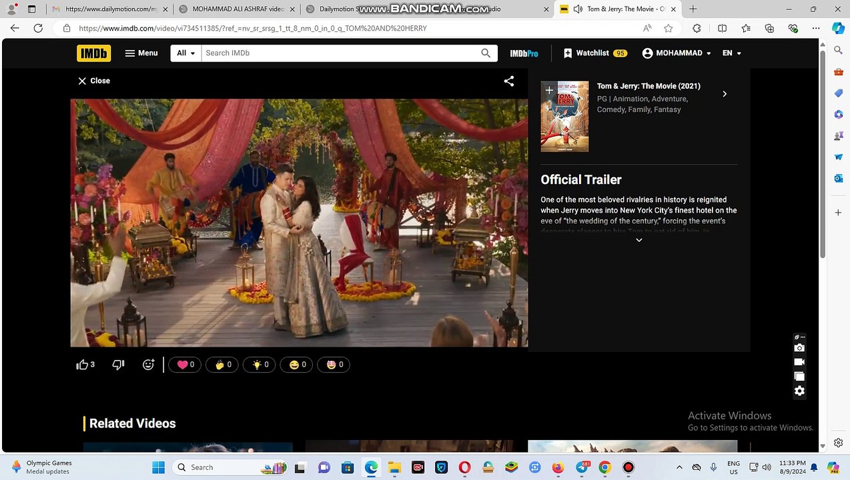Open a new browser tab
This screenshot has width=850, height=480.
[693, 9]
